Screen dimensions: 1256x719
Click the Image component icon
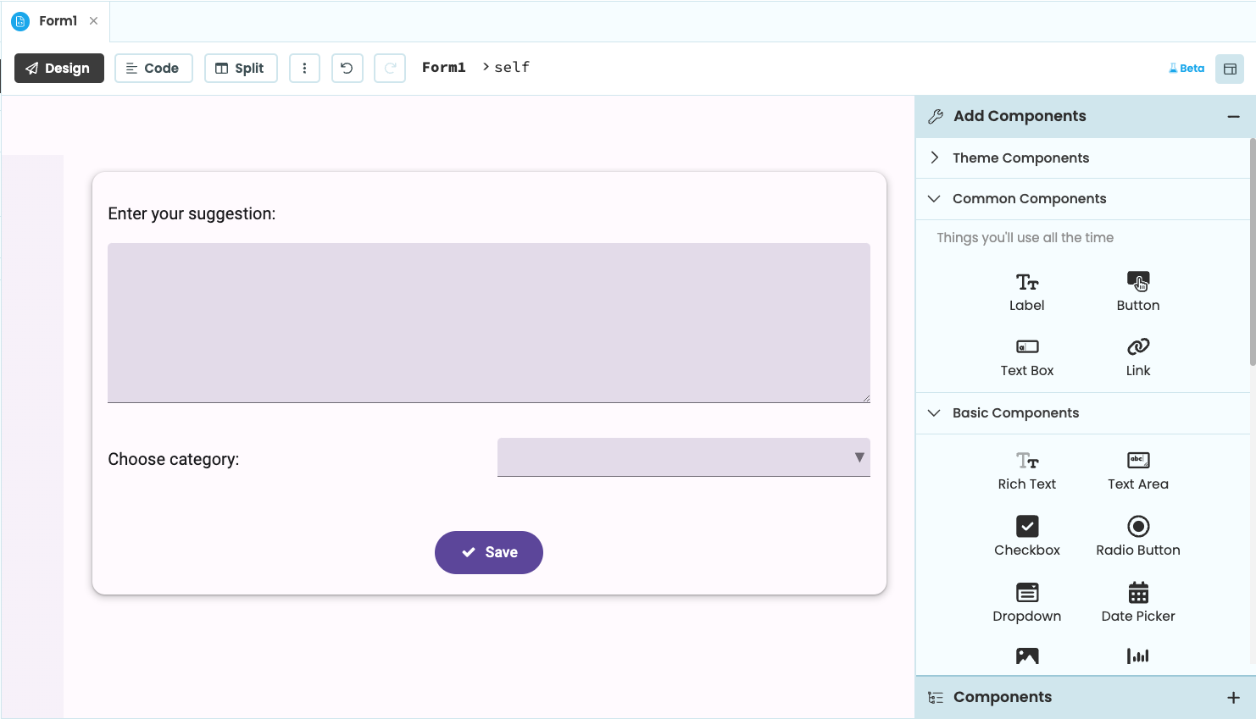[1026, 655]
